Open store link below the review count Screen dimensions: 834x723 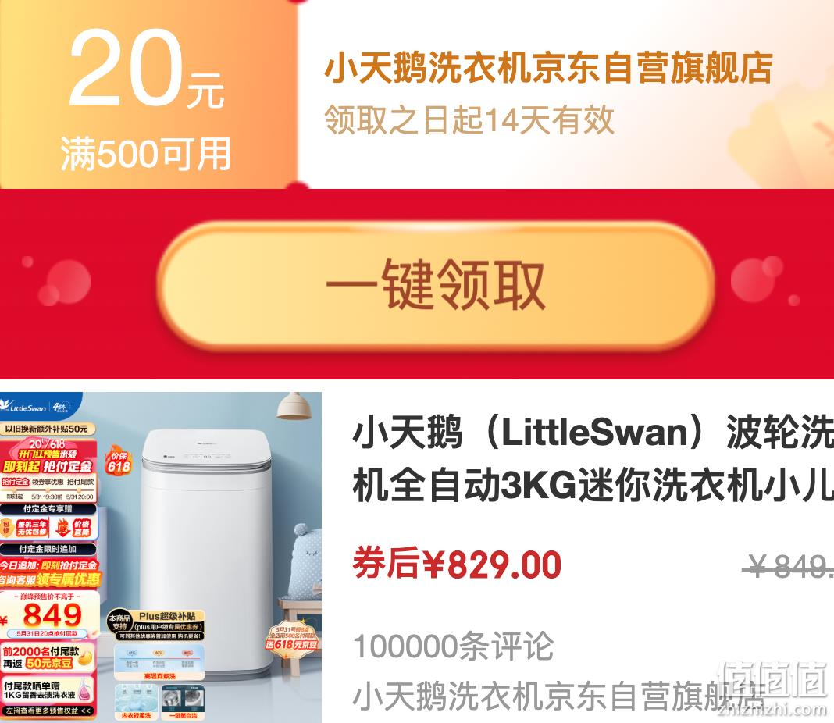click(x=558, y=696)
